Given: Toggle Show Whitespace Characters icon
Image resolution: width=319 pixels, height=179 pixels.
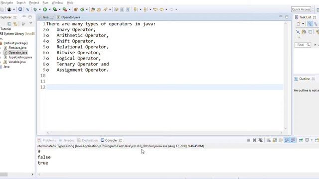Looking at the screenshot, I should 128,9.
